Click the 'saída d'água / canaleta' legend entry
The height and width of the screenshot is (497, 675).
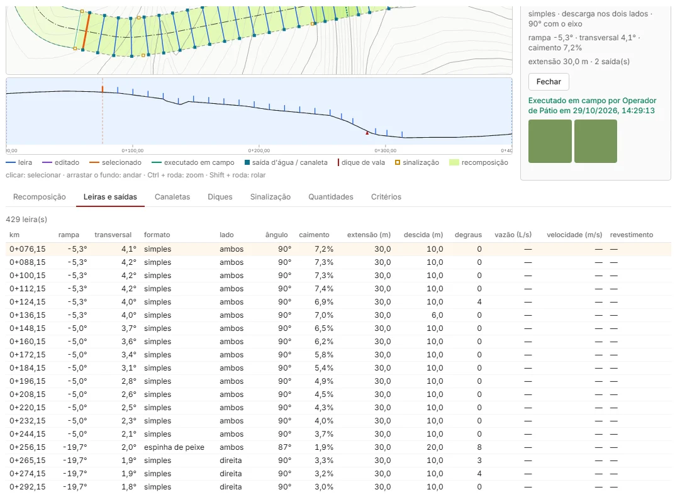[286, 162]
